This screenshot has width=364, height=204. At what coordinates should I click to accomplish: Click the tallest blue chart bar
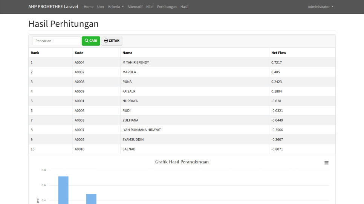[x=63, y=190]
